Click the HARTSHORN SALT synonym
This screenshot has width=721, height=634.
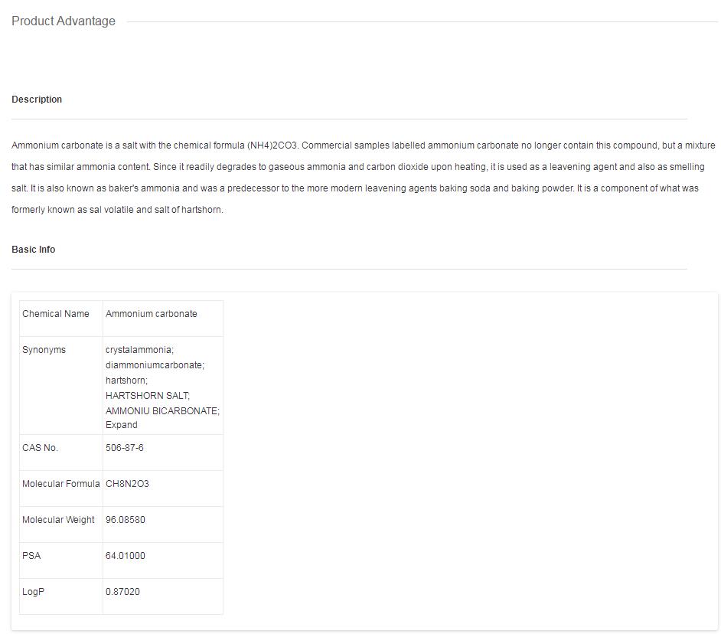pos(148,396)
